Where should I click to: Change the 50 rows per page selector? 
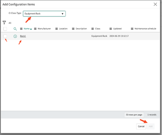(134, 115)
